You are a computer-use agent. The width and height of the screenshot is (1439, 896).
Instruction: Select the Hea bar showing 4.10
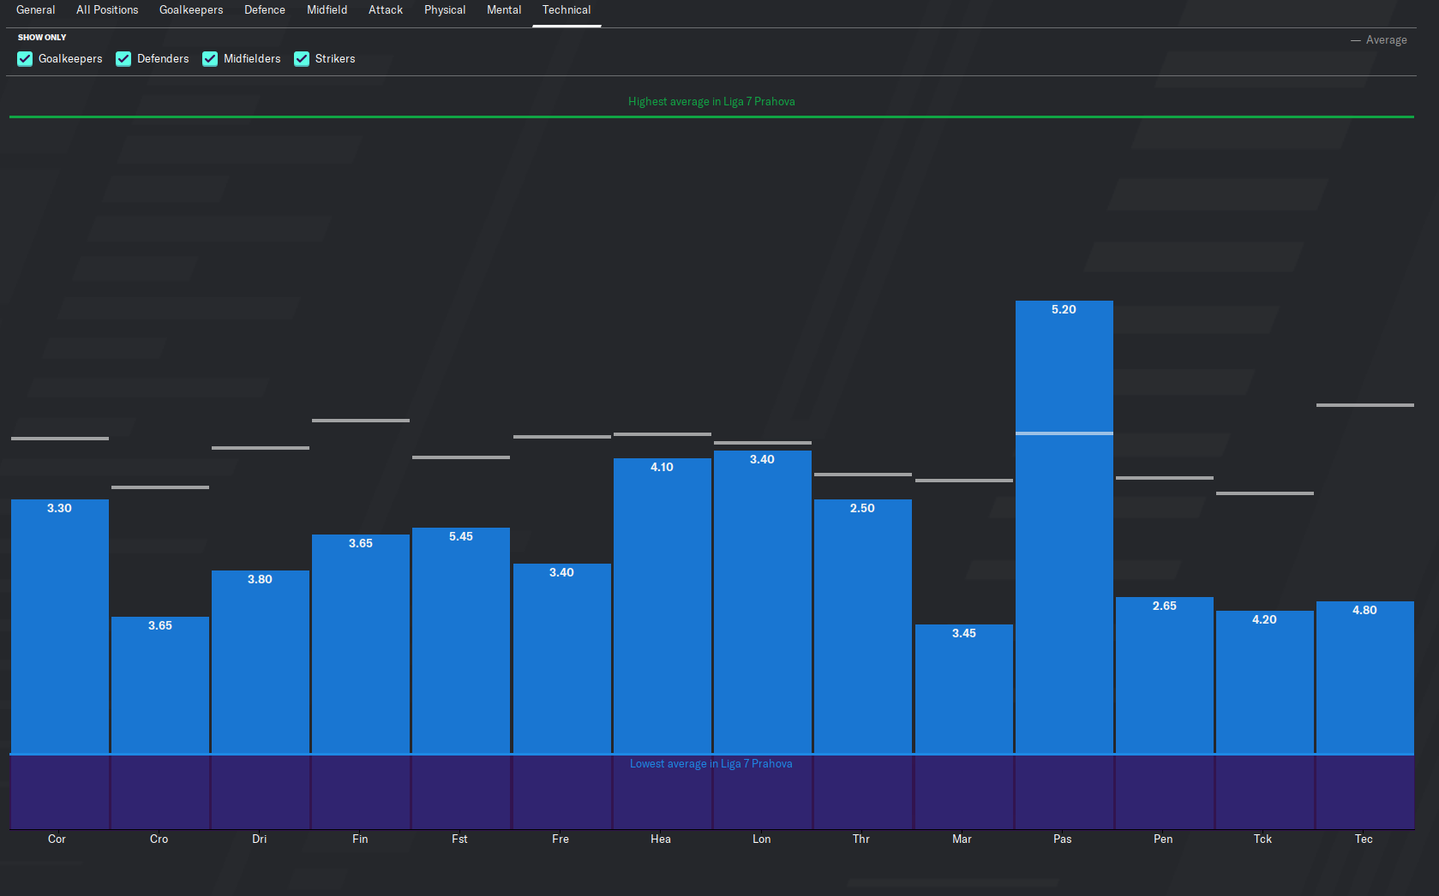pyautogui.click(x=663, y=606)
